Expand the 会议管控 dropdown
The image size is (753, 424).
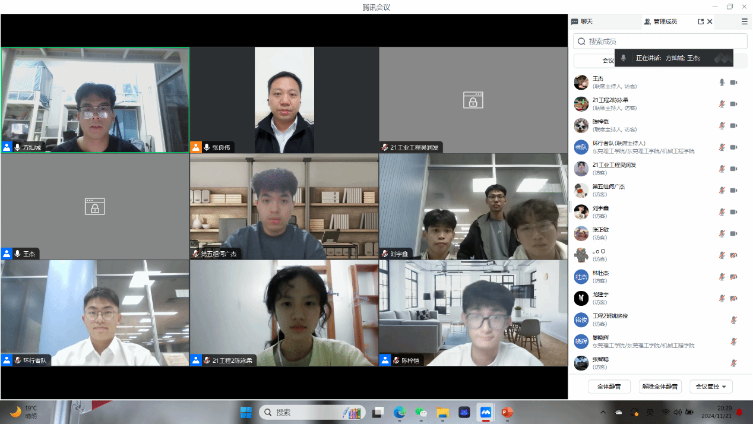[x=711, y=387]
